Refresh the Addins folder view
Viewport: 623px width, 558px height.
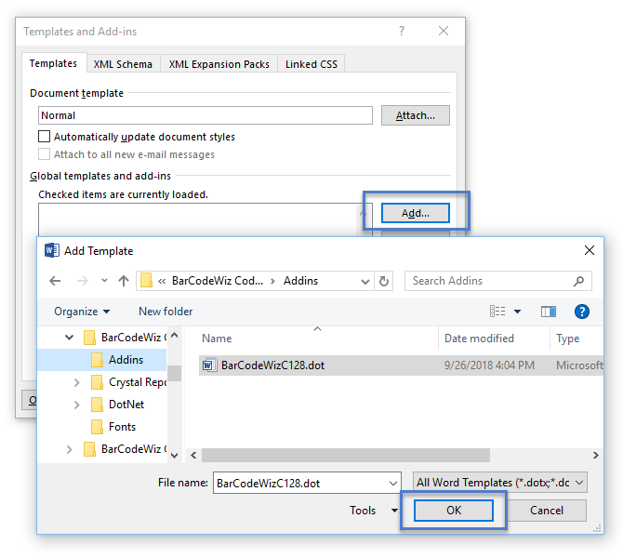click(x=384, y=281)
